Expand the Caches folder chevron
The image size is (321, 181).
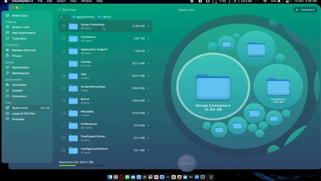click(x=148, y=63)
